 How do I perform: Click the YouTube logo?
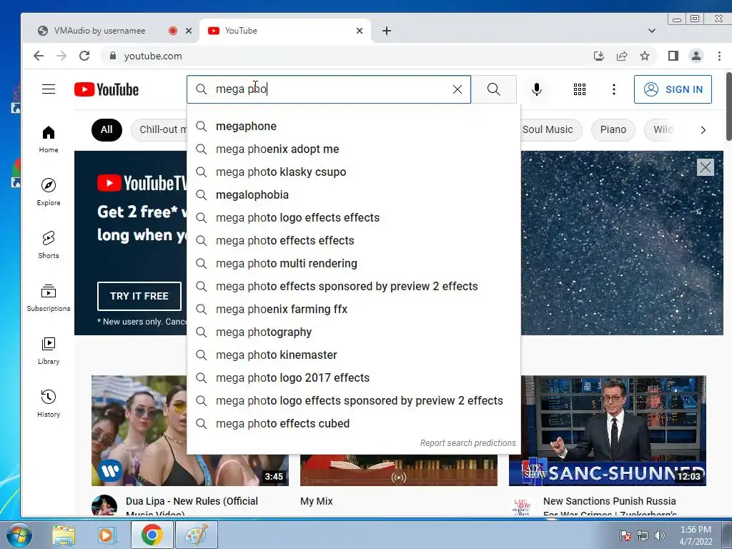(107, 89)
